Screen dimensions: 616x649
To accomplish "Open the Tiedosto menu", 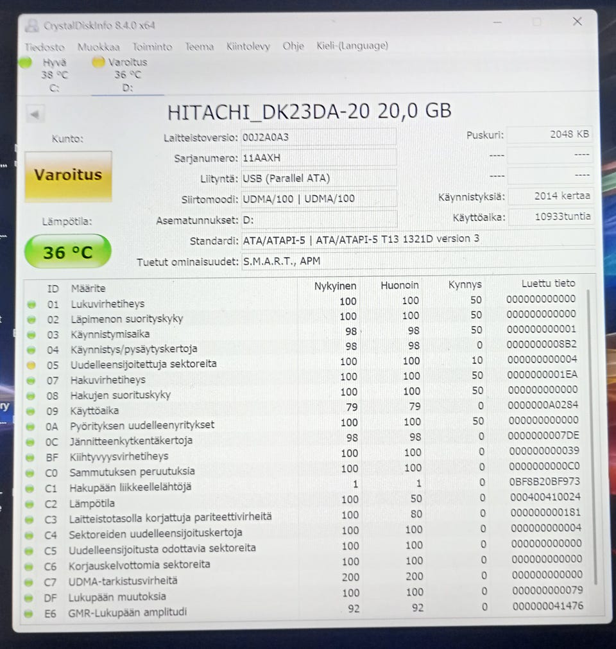I will [x=45, y=48].
